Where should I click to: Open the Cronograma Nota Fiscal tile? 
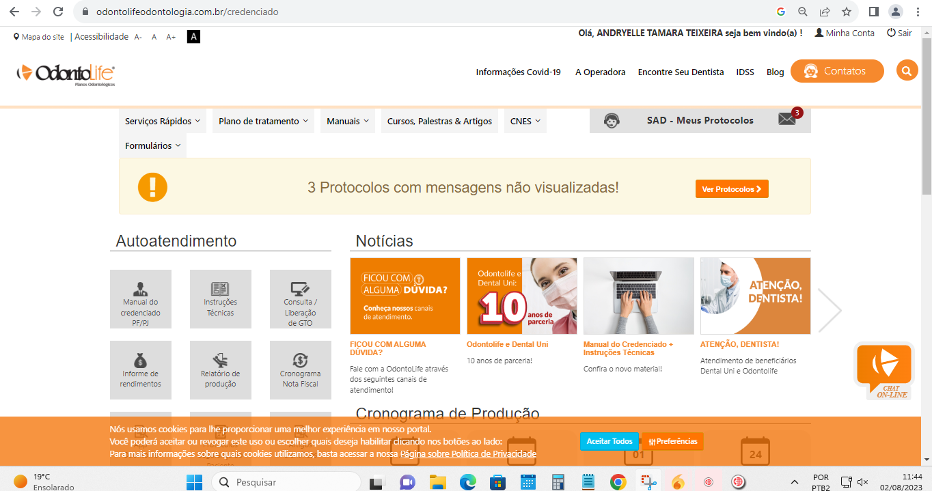click(300, 369)
